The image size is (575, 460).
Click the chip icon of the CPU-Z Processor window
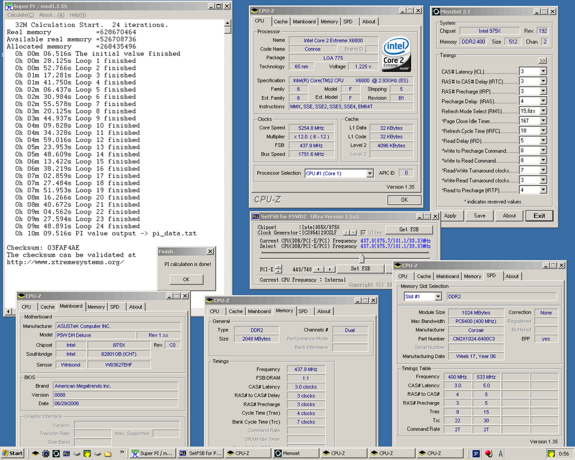pos(254,11)
